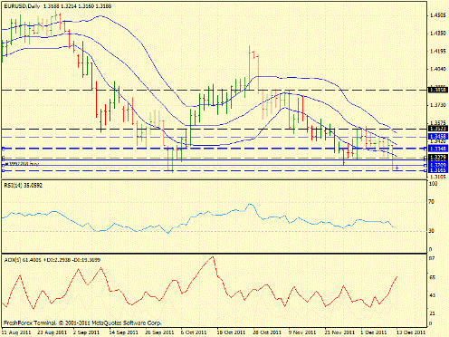Click the RSI scale value 100
Viewport: 449px width, 337px height.
tap(433, 184)
